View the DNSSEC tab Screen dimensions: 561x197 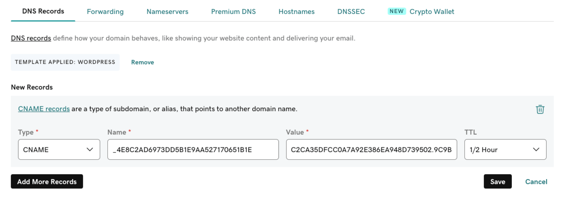pyautogui.click(x=351, y=12)
